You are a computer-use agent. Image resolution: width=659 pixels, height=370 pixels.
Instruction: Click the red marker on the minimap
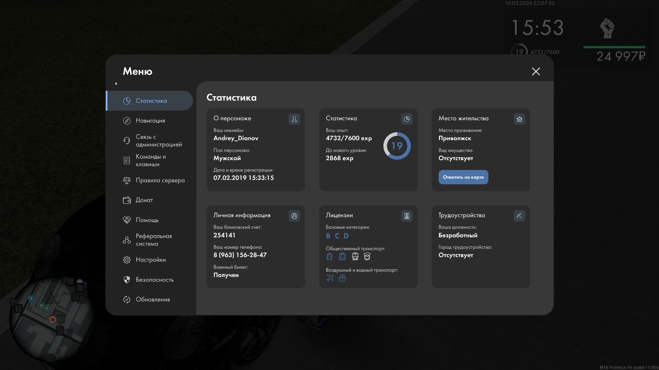pyautogui.click(x=53, y=320)
